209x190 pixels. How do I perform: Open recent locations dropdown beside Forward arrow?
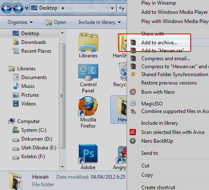(26, 8)
